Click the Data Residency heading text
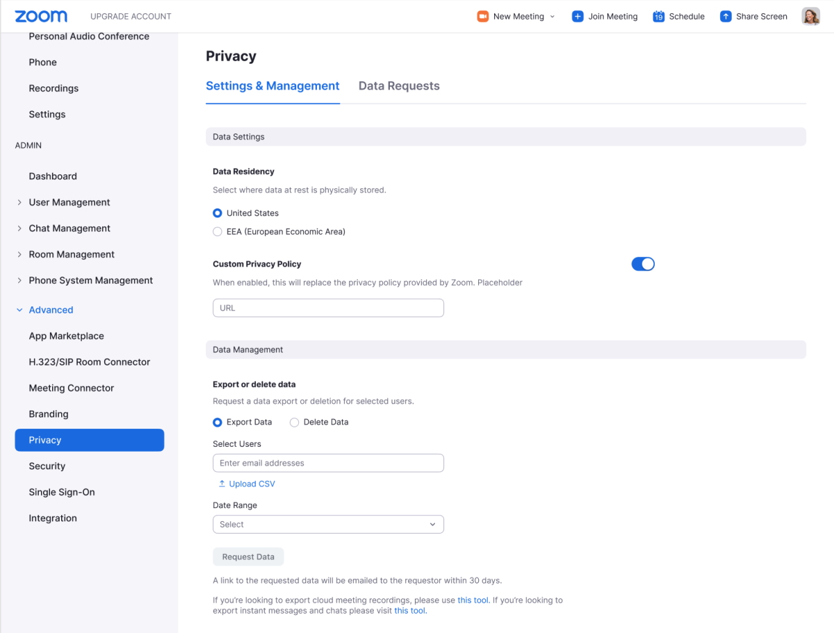 [x=243, y=172]
